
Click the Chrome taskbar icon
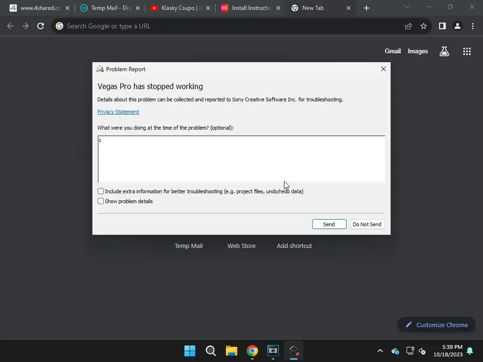(252, 351)
